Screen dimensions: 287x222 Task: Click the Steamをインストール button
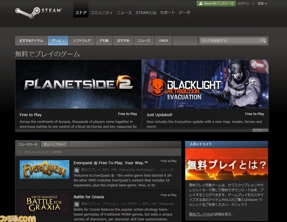click(x=216, y=4)
